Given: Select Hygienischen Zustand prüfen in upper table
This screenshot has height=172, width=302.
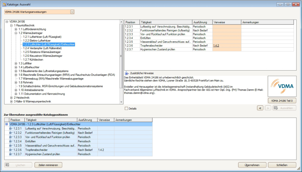Looking at the screenshot, I should coord(209,50).
